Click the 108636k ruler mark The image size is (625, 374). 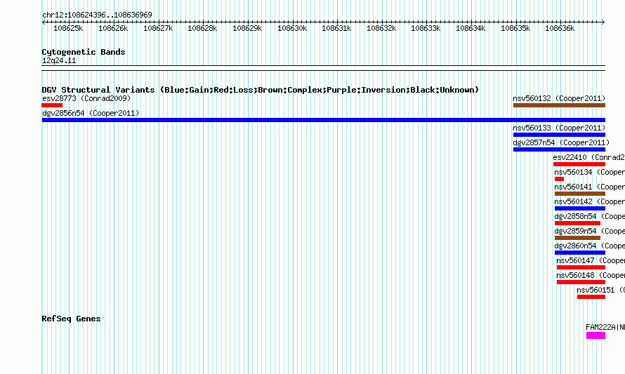(560, 28)
